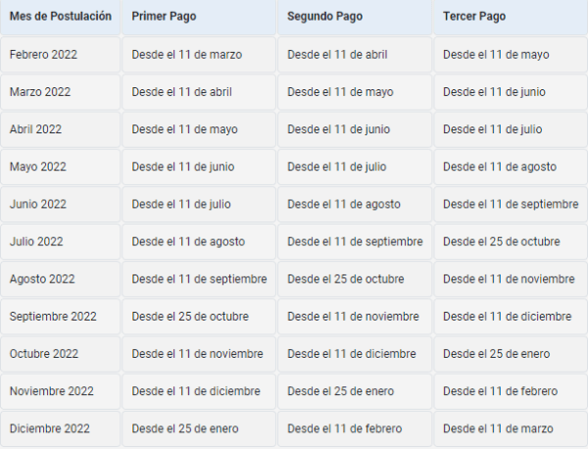588x449 pixels.
Task: Click the "Junio 2022" month cell
Action: (x=38, y=204)
